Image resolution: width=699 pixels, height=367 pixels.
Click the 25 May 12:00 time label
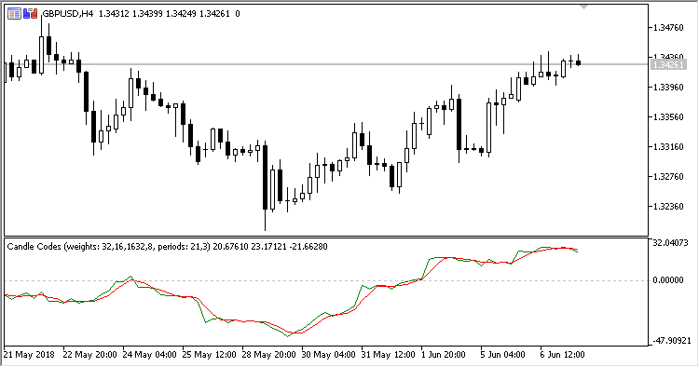coord(209,355)
